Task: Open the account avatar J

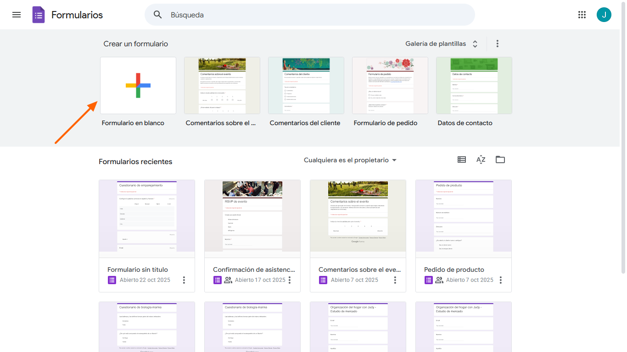Action: [604, 14]
